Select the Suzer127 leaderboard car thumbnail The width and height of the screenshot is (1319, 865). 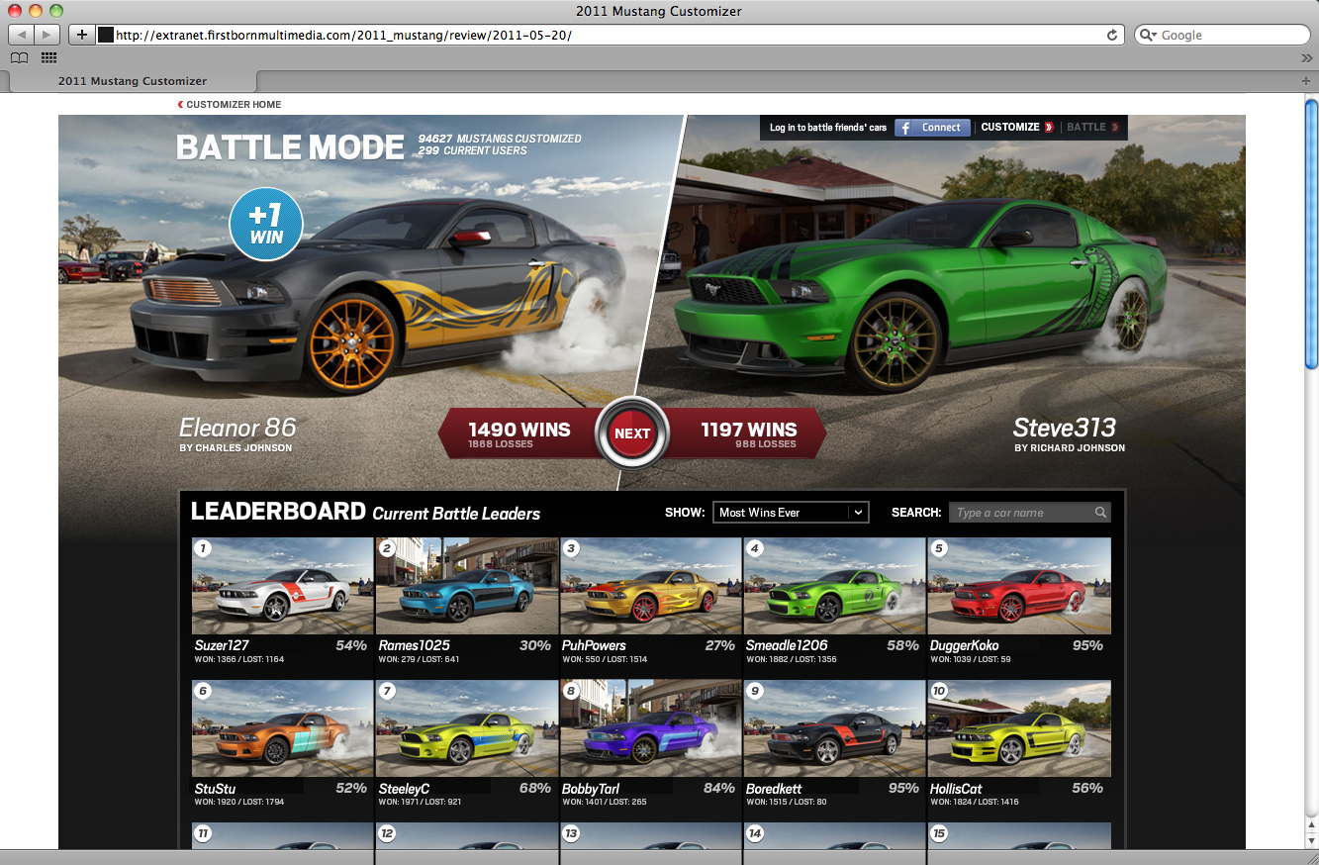tap(282, 586)
